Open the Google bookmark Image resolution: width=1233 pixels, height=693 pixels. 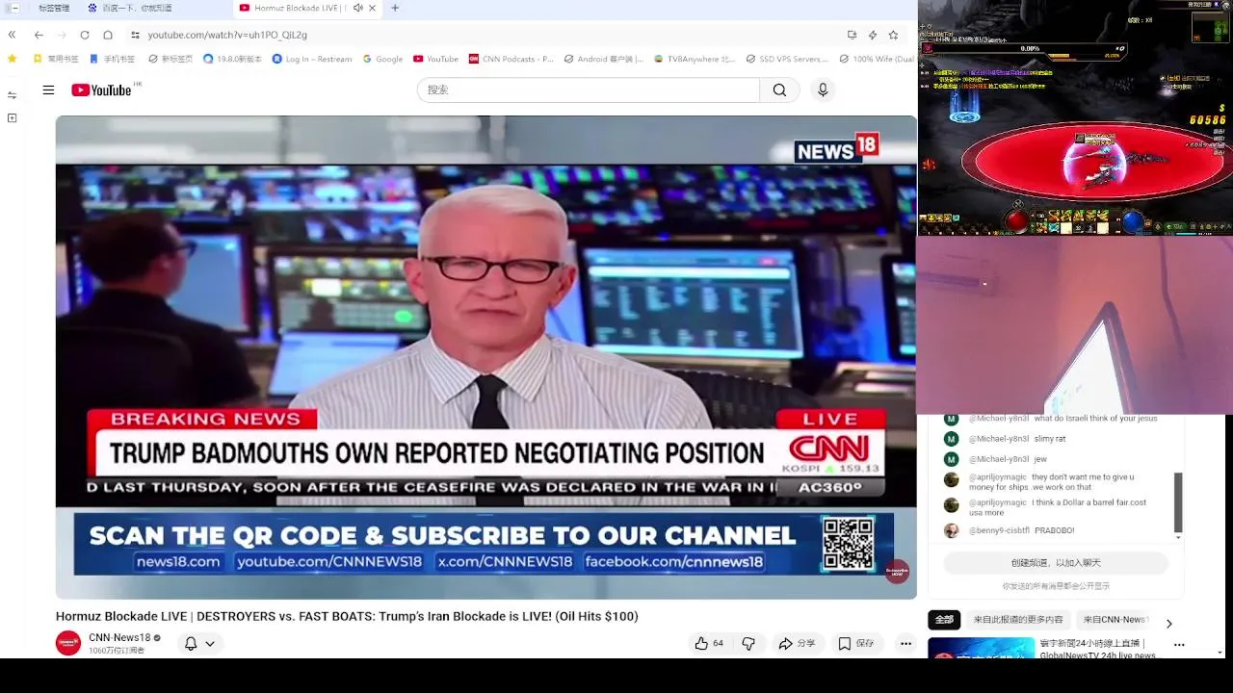click(382, 59)
